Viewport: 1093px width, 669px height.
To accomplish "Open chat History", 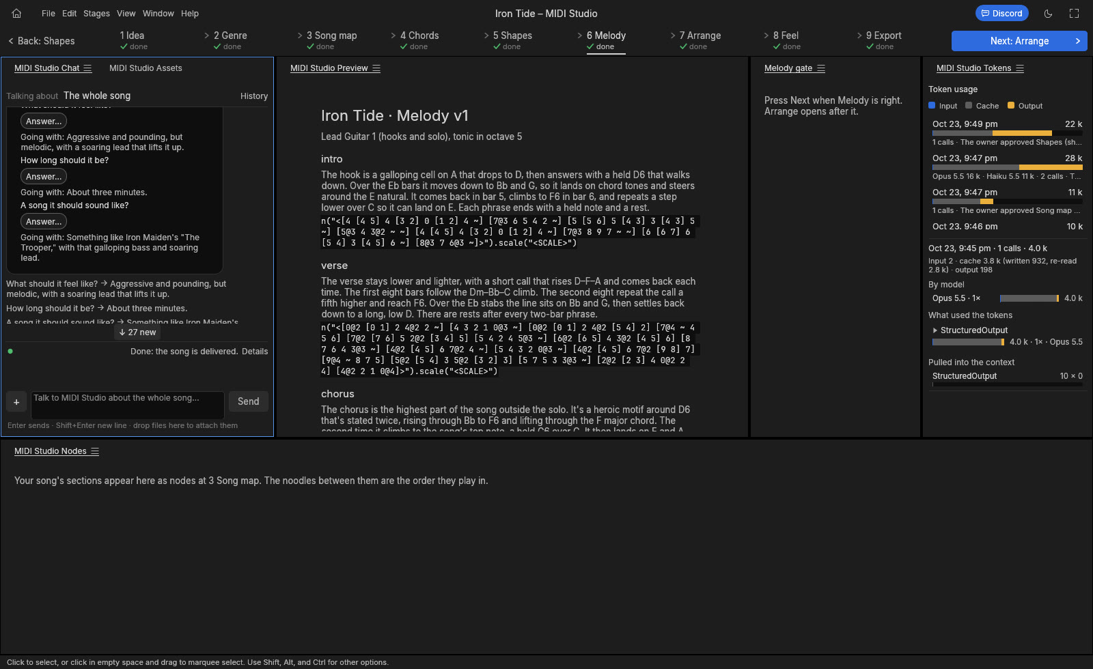I will [x=254, y=96].
